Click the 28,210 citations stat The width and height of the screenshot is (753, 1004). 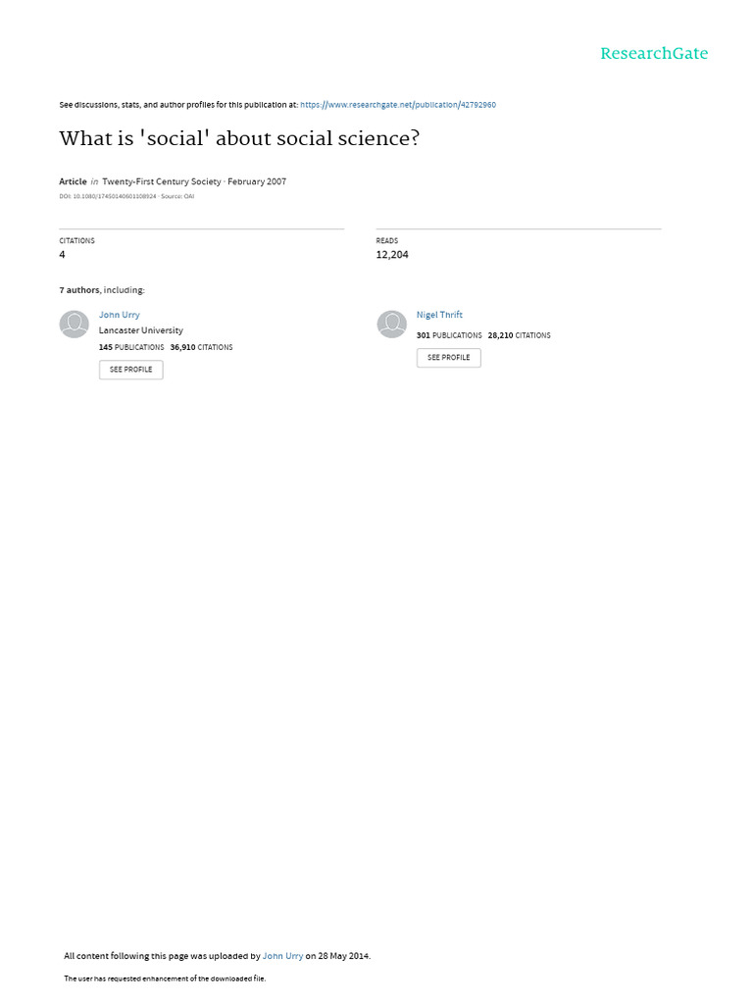(x=519, y=335)
